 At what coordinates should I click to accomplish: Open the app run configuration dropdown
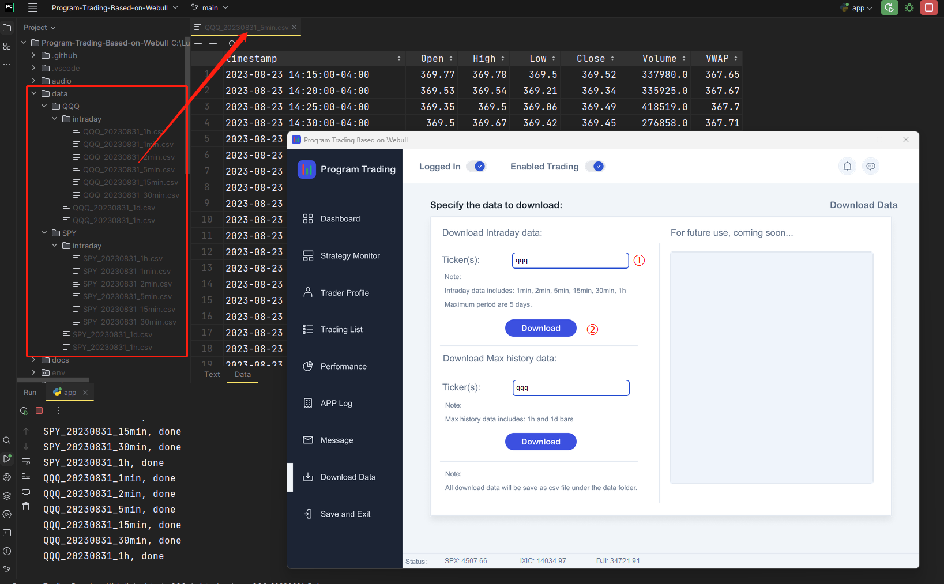coord(856,8)
